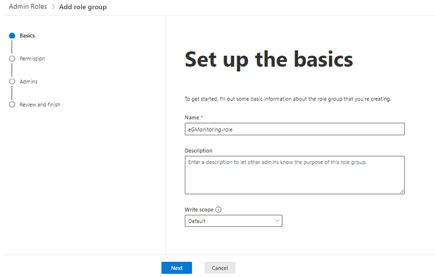Select the Basics wizard step
The width and height of the screenshot is (435, 277).
[27, 35]
